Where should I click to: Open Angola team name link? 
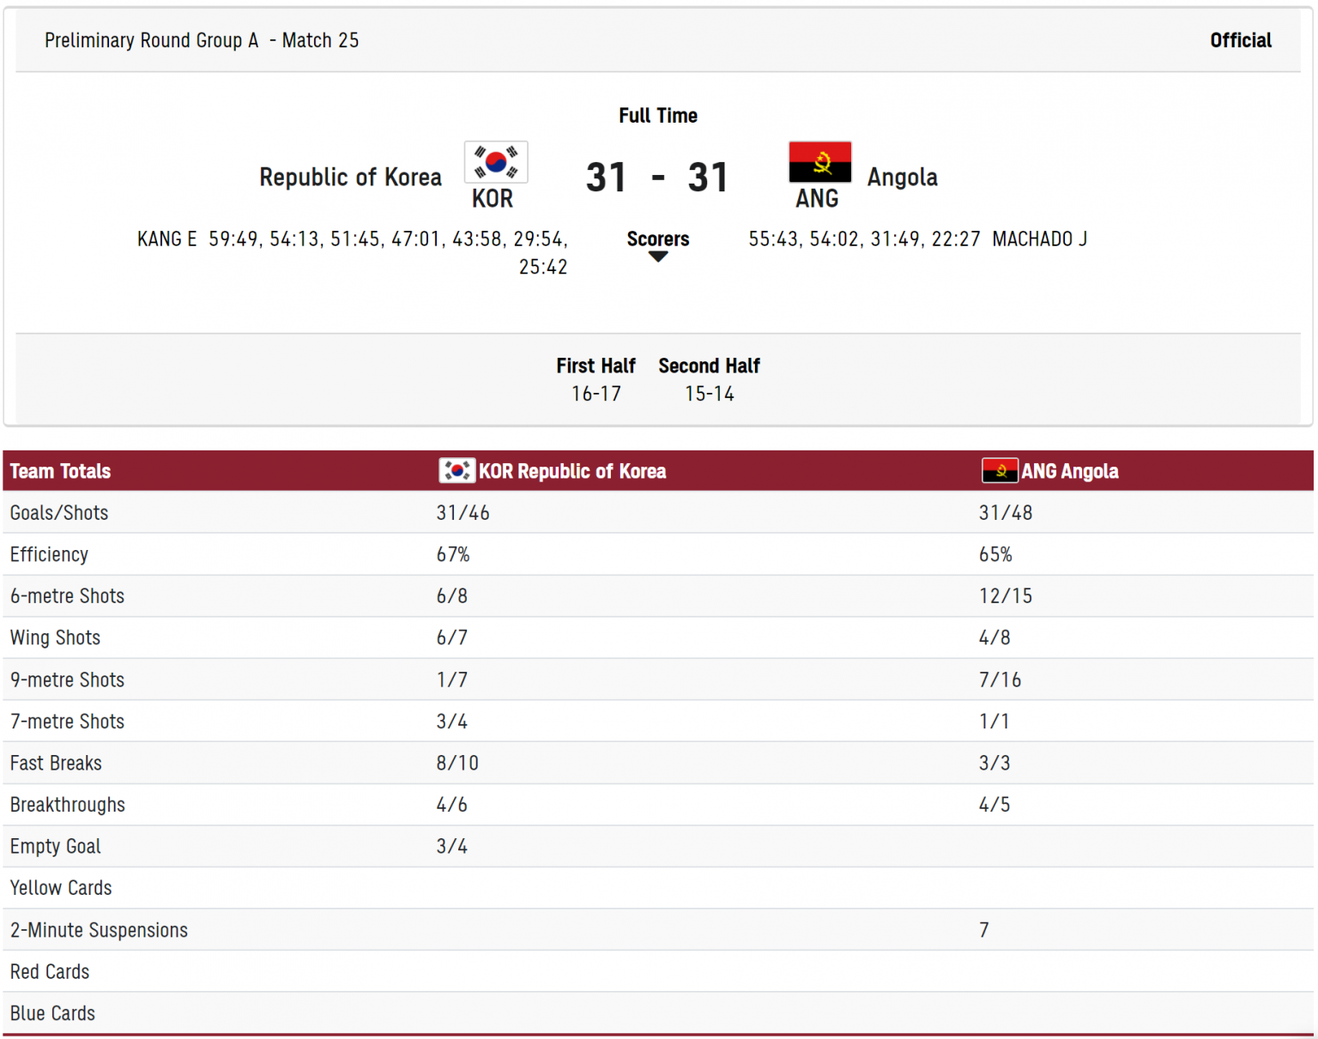[903, 178]
